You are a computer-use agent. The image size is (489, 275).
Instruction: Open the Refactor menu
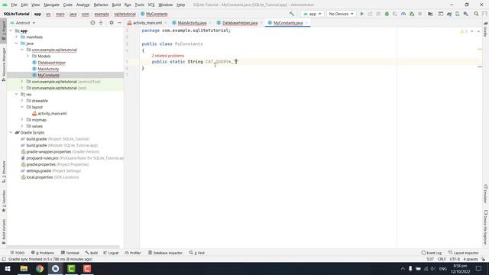(101, 5)
